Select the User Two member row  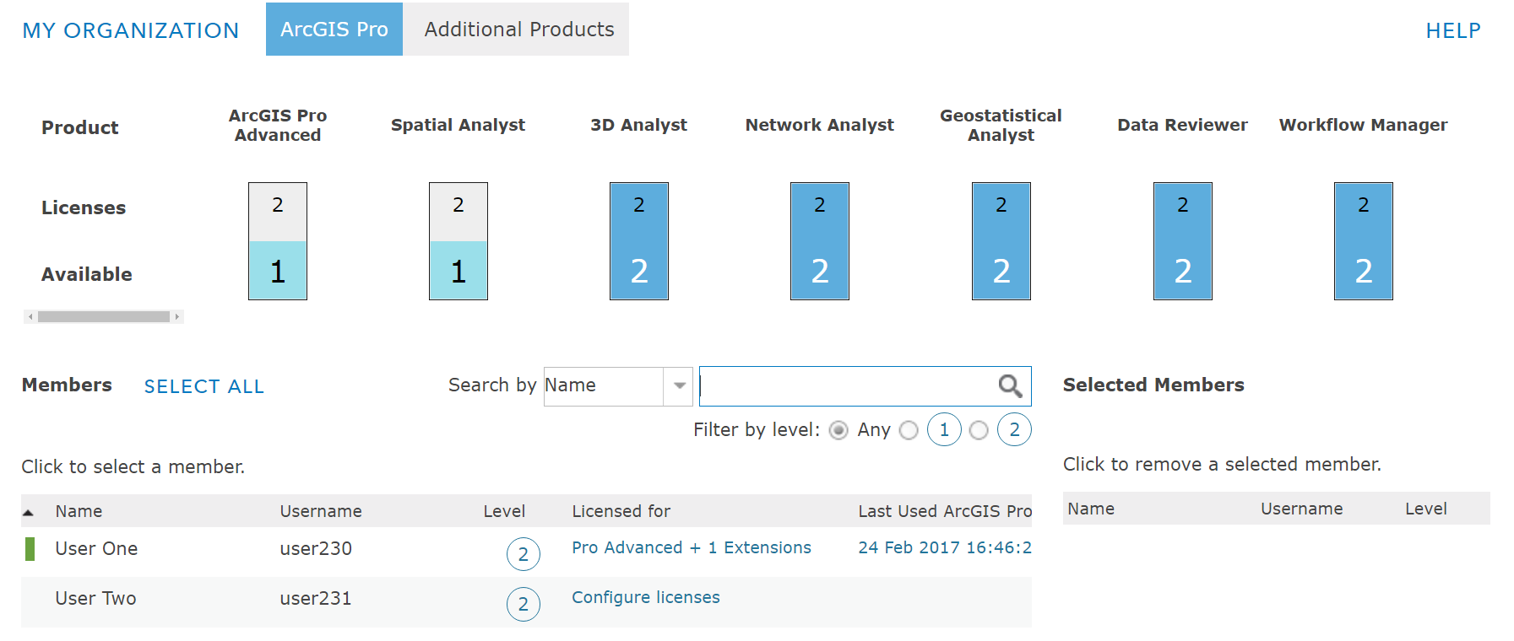click(x=526, y=602)
